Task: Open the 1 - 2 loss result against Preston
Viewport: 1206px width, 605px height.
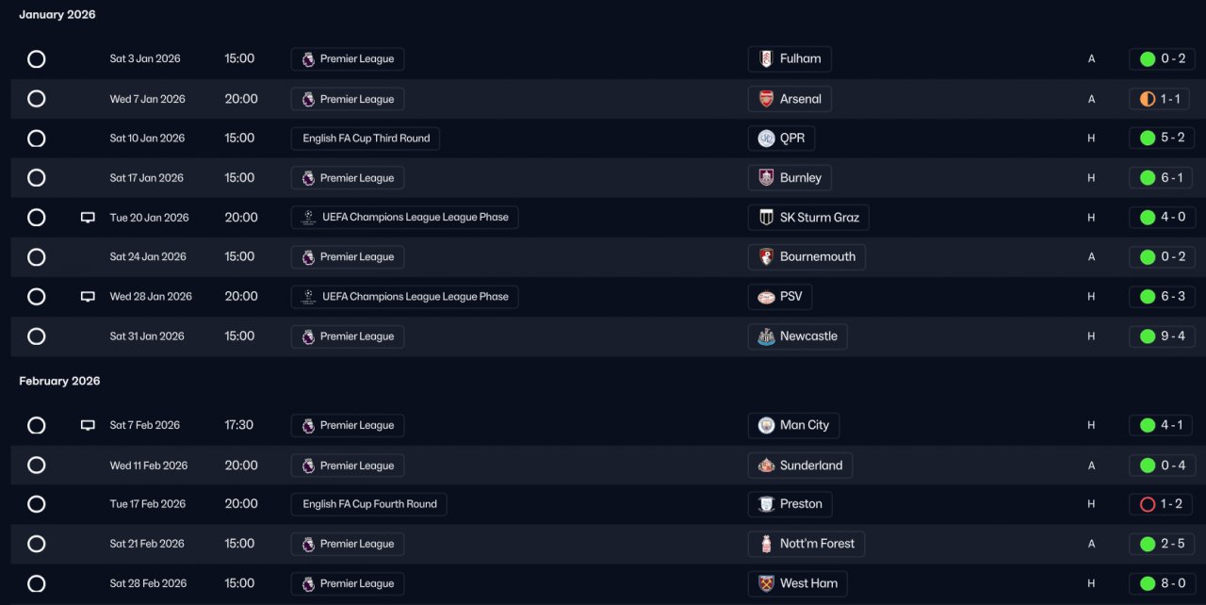Action: coord(1162,504)
